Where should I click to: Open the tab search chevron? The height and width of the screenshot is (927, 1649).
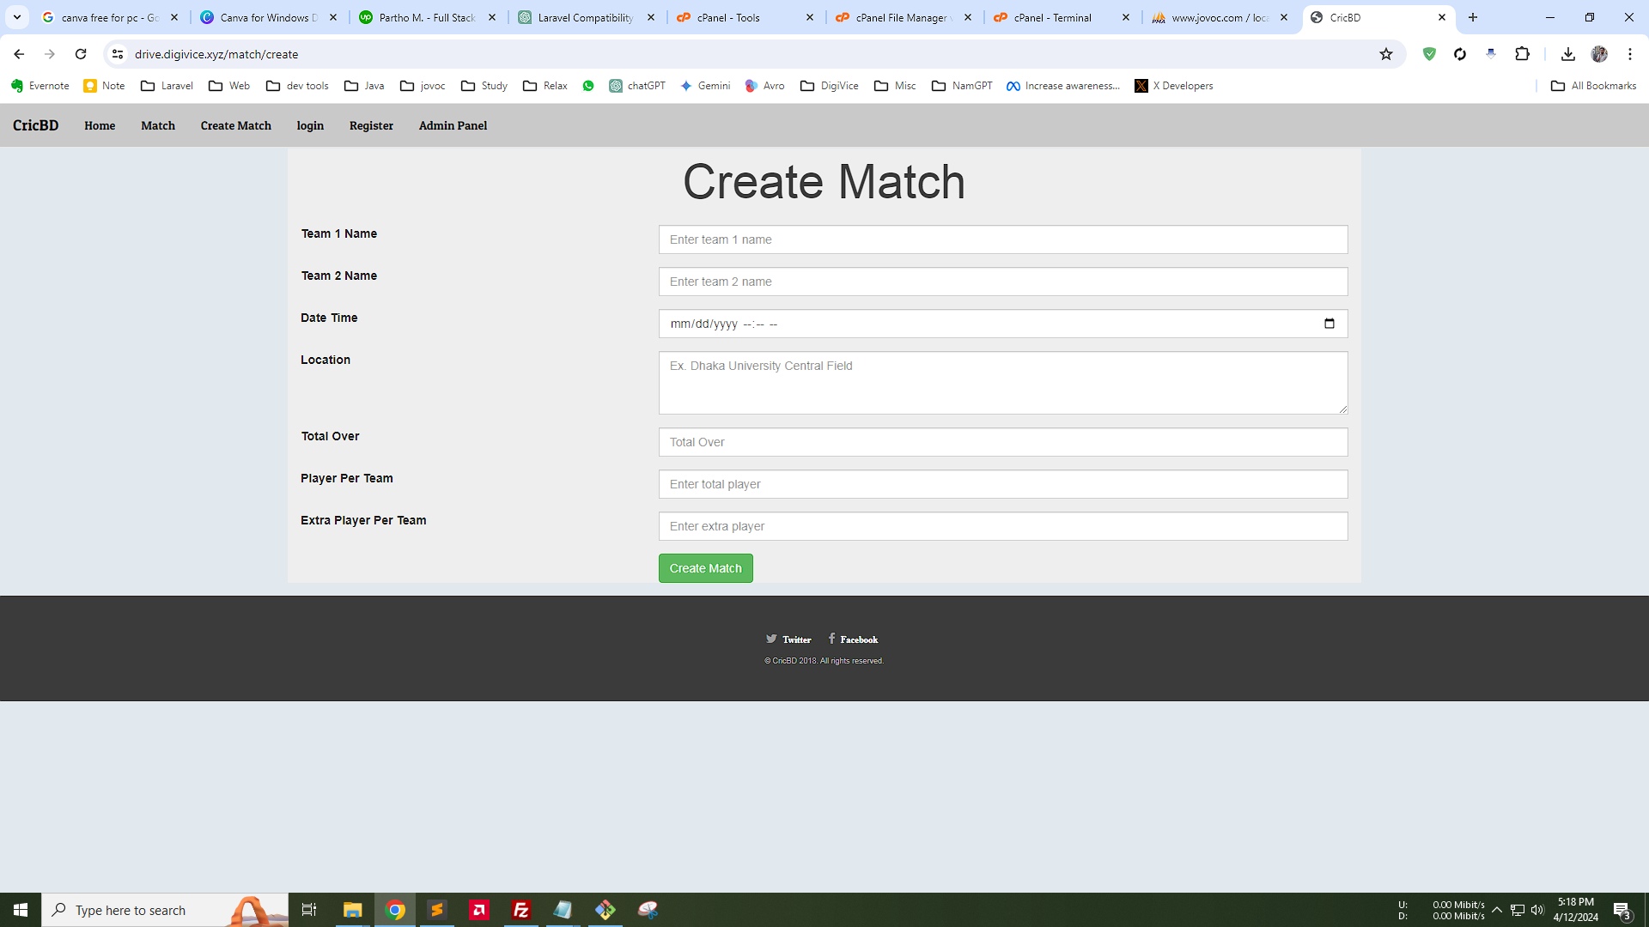(x=16, y=17)
